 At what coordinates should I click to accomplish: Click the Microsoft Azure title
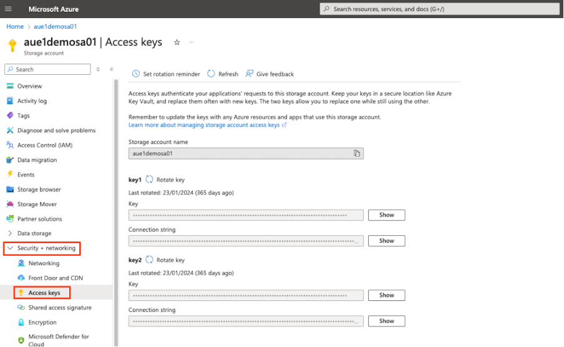click(x=53, y=9)
